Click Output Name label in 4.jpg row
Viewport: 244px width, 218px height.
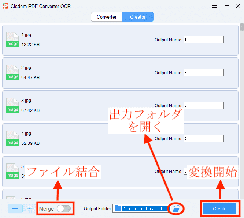pyautogui.click(x=168, y=139)
